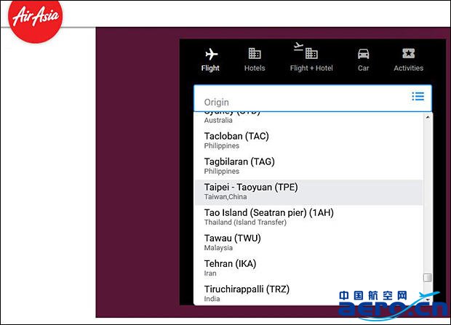Switch to the Car tab label
The width and height of the screenshot is (451, 325).
click(x=363, y=68)
